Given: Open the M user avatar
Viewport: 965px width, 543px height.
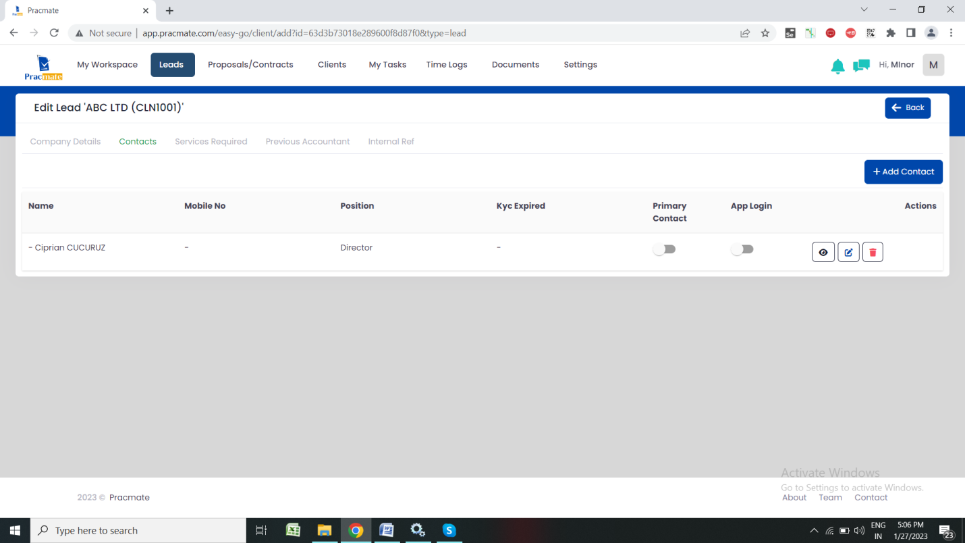Looking at the screenshot, I should tap(933, 65).
